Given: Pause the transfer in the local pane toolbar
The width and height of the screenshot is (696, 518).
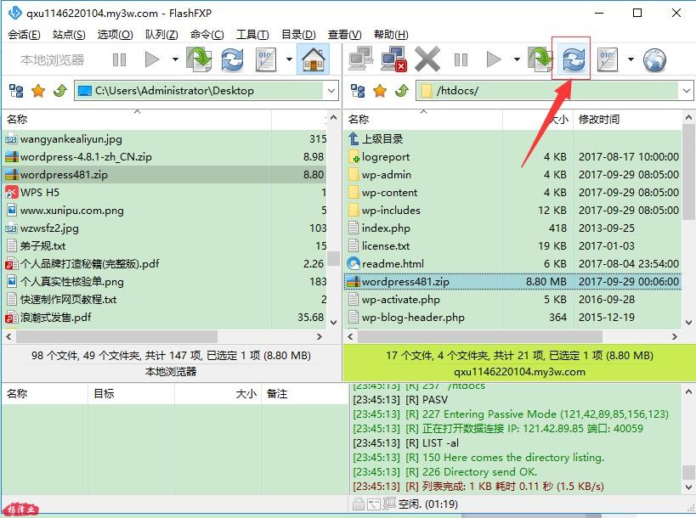Looking at the screenshot, I should coord(119,59).
